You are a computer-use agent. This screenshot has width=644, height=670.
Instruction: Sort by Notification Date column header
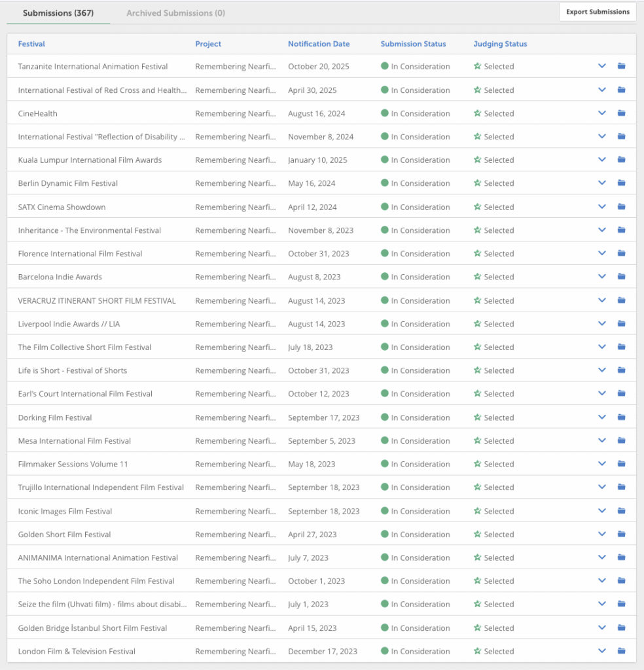coord(319,44)
